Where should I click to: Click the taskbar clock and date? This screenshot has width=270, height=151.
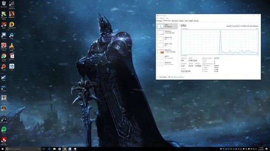click(261, 149)
